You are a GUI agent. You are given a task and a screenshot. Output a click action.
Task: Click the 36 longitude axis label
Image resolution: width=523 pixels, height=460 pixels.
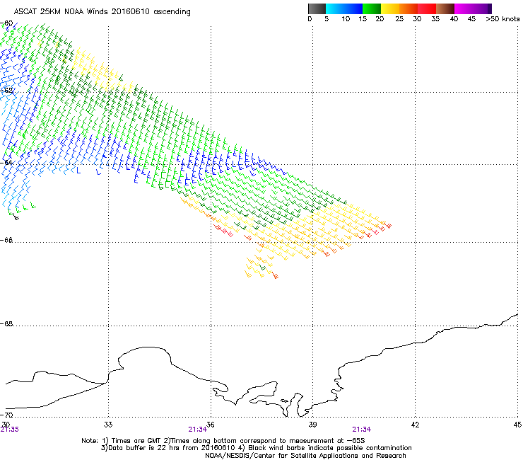[x=211, y=425]
